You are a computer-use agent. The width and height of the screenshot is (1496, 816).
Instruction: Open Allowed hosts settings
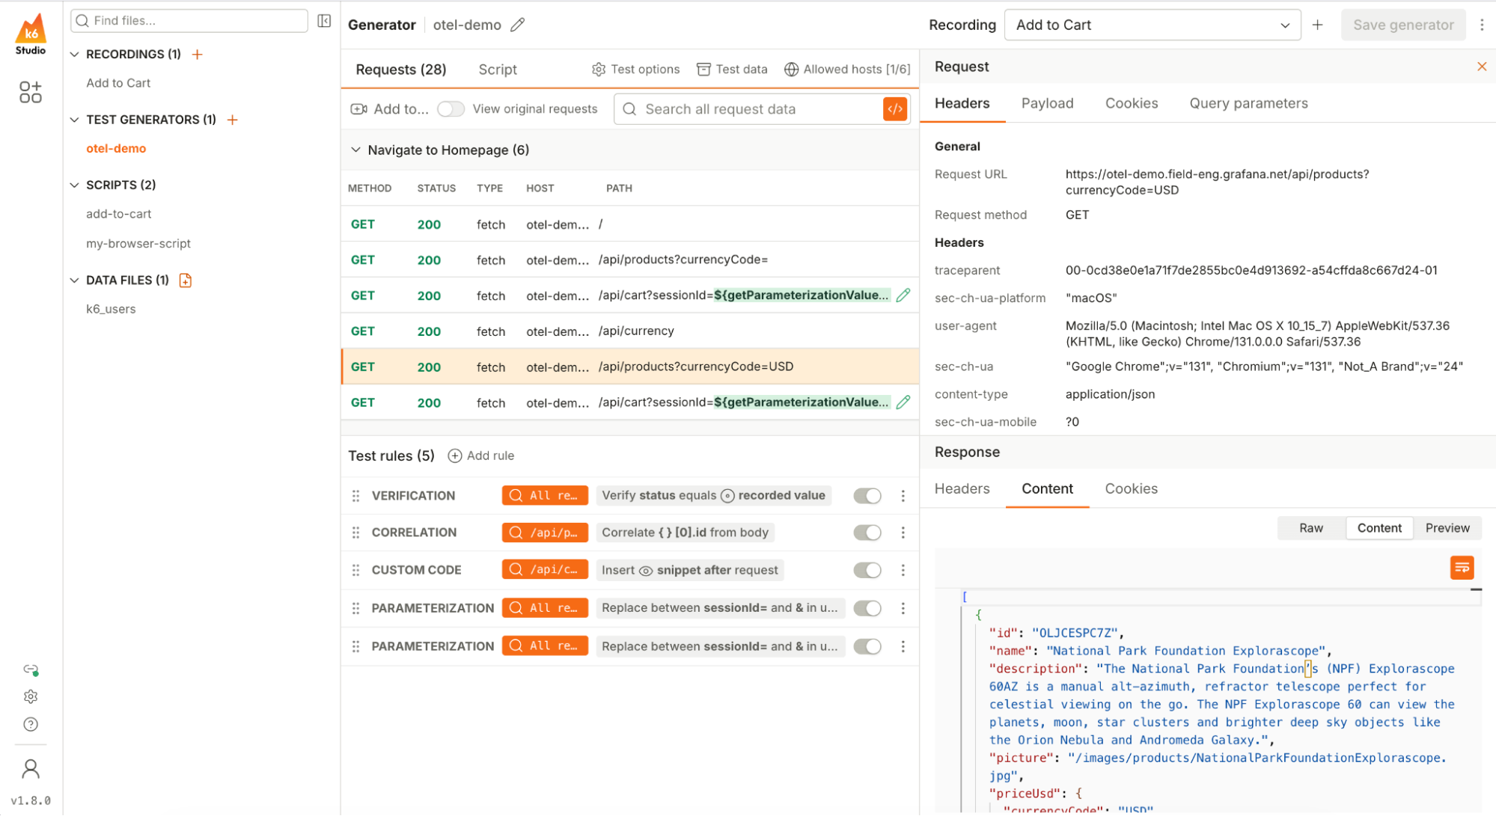(847, 69)
